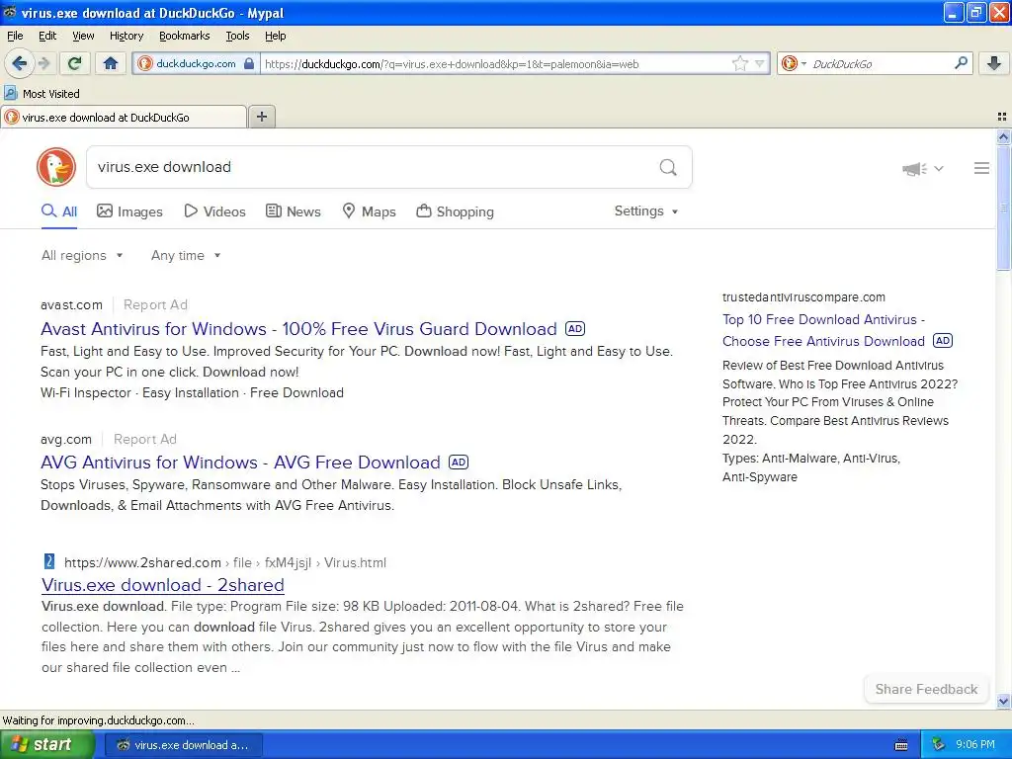
Task: Expand the Any time filter
Action: [186, 256]
